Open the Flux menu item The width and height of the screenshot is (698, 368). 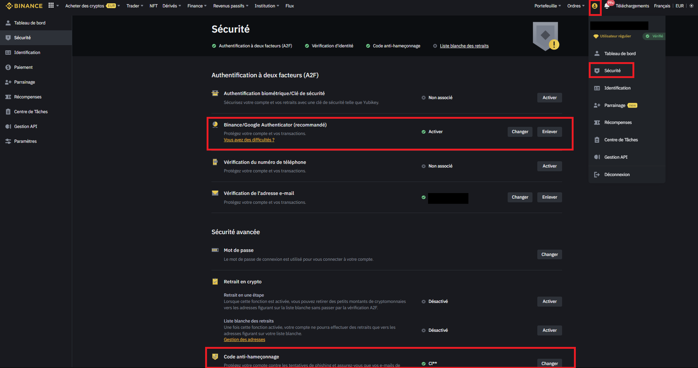(x=290, y=6)
